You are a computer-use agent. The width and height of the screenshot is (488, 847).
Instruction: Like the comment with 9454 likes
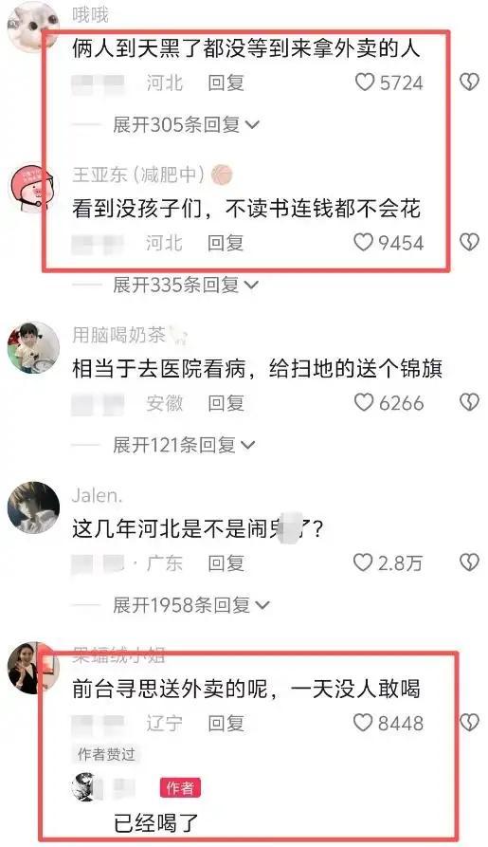pyautogui.click(x=389, y=243)
